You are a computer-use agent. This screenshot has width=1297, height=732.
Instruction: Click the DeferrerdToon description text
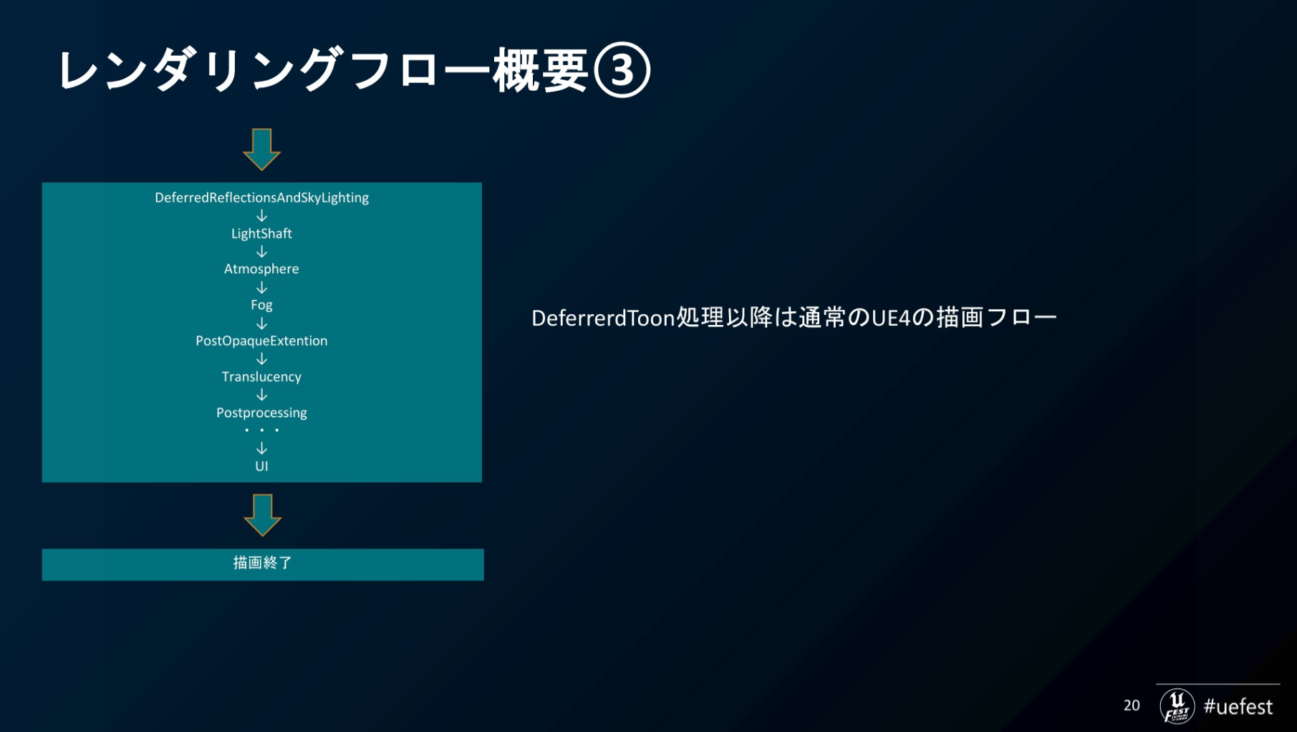coord(794,318)
